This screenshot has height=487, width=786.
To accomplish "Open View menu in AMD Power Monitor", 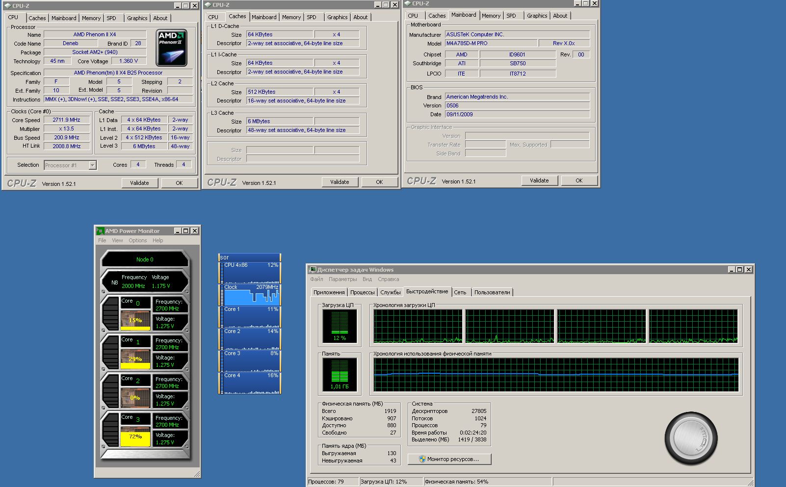I will 117,240.
